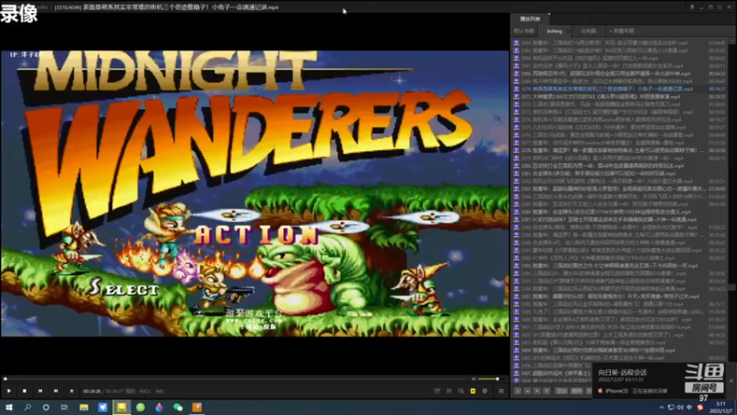Close the 向日葵 remote session notification
The width and height of the screenshot is (737, 415).
(731, 381)
